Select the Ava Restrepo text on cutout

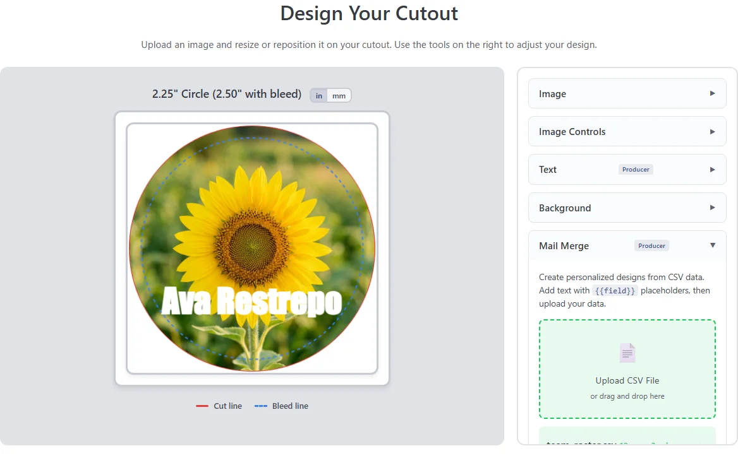coord(251,301)
